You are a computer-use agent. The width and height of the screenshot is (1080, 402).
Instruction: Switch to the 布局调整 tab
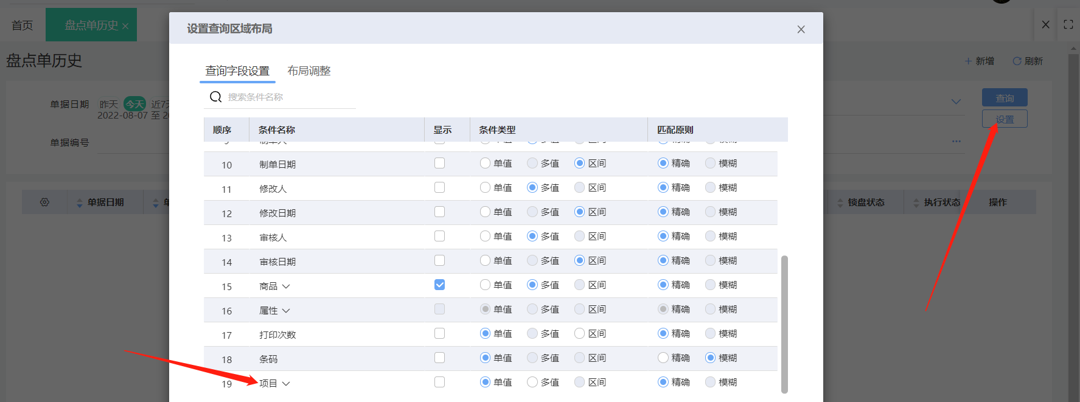point(309,71)
